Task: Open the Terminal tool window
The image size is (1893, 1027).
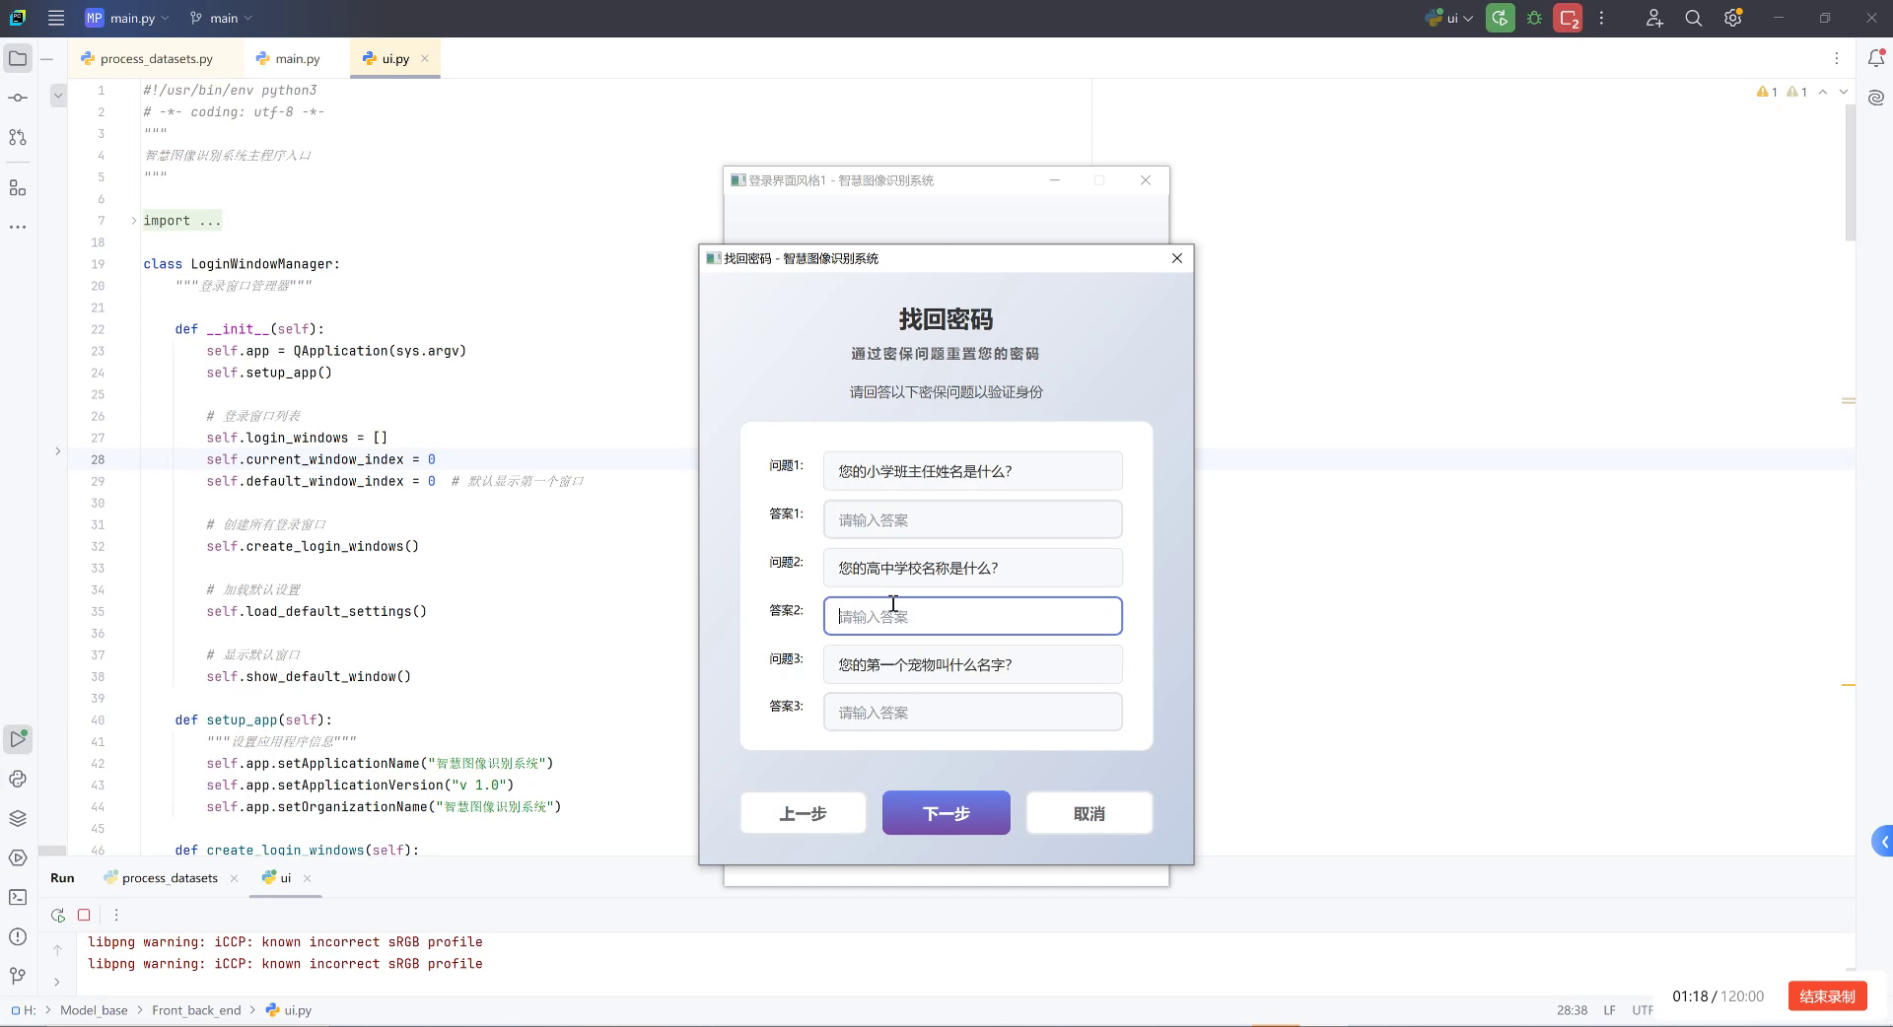Action: coord(17,897)
